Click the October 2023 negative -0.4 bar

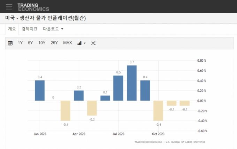[158, 111]
